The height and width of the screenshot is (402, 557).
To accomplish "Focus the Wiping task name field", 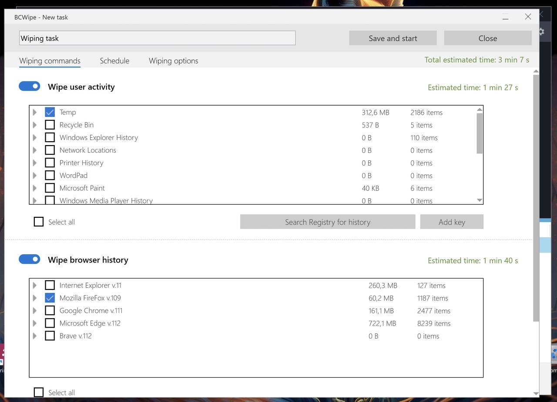I will tap(158, 38).
